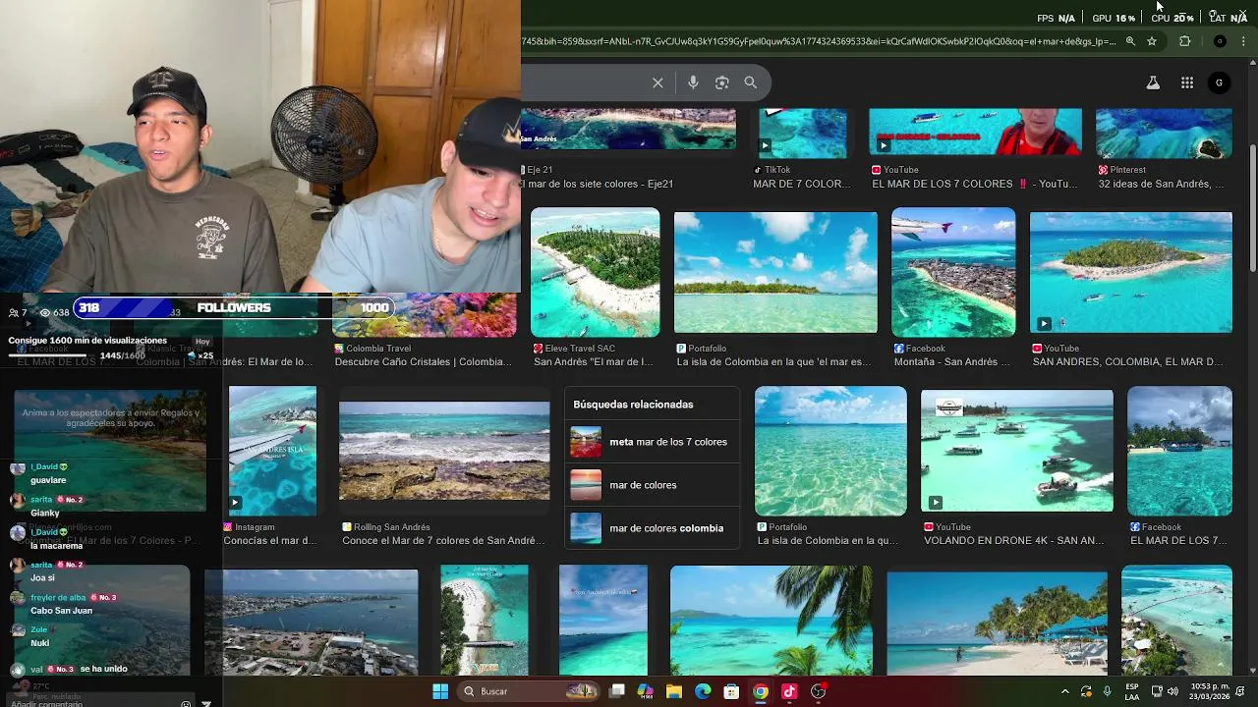Screen dimensions: 1258x707
Task: Open Facebook 'Montaña - San Andrés' aerial image
Action: pyautogui.click(x=953, y=272)
